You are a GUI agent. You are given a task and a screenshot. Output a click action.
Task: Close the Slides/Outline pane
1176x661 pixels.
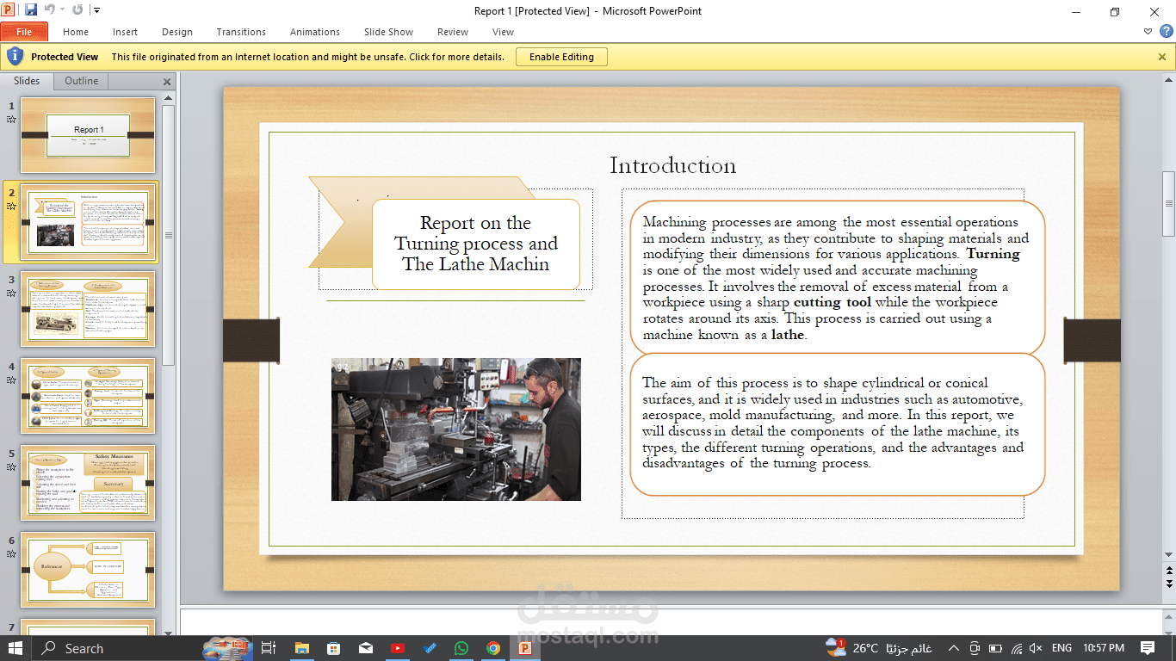tap(167, 82)
